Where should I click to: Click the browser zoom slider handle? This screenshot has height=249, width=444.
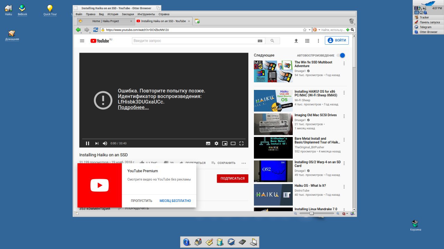pyautogui.click(x=311, y=213)
